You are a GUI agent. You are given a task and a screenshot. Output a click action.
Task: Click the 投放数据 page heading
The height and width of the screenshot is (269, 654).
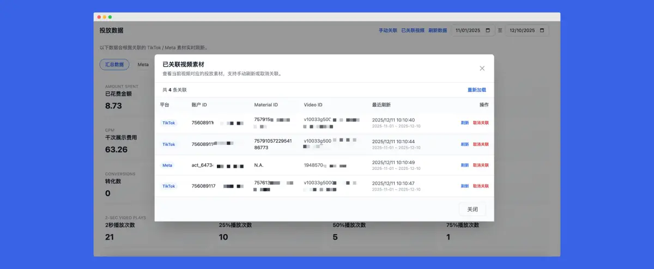click(111, 30)
